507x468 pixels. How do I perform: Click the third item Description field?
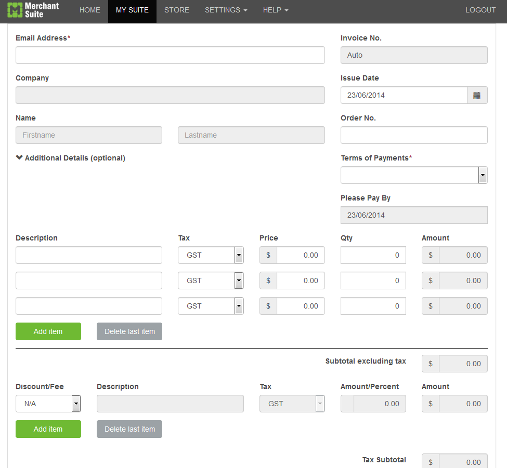coord(89,306)
